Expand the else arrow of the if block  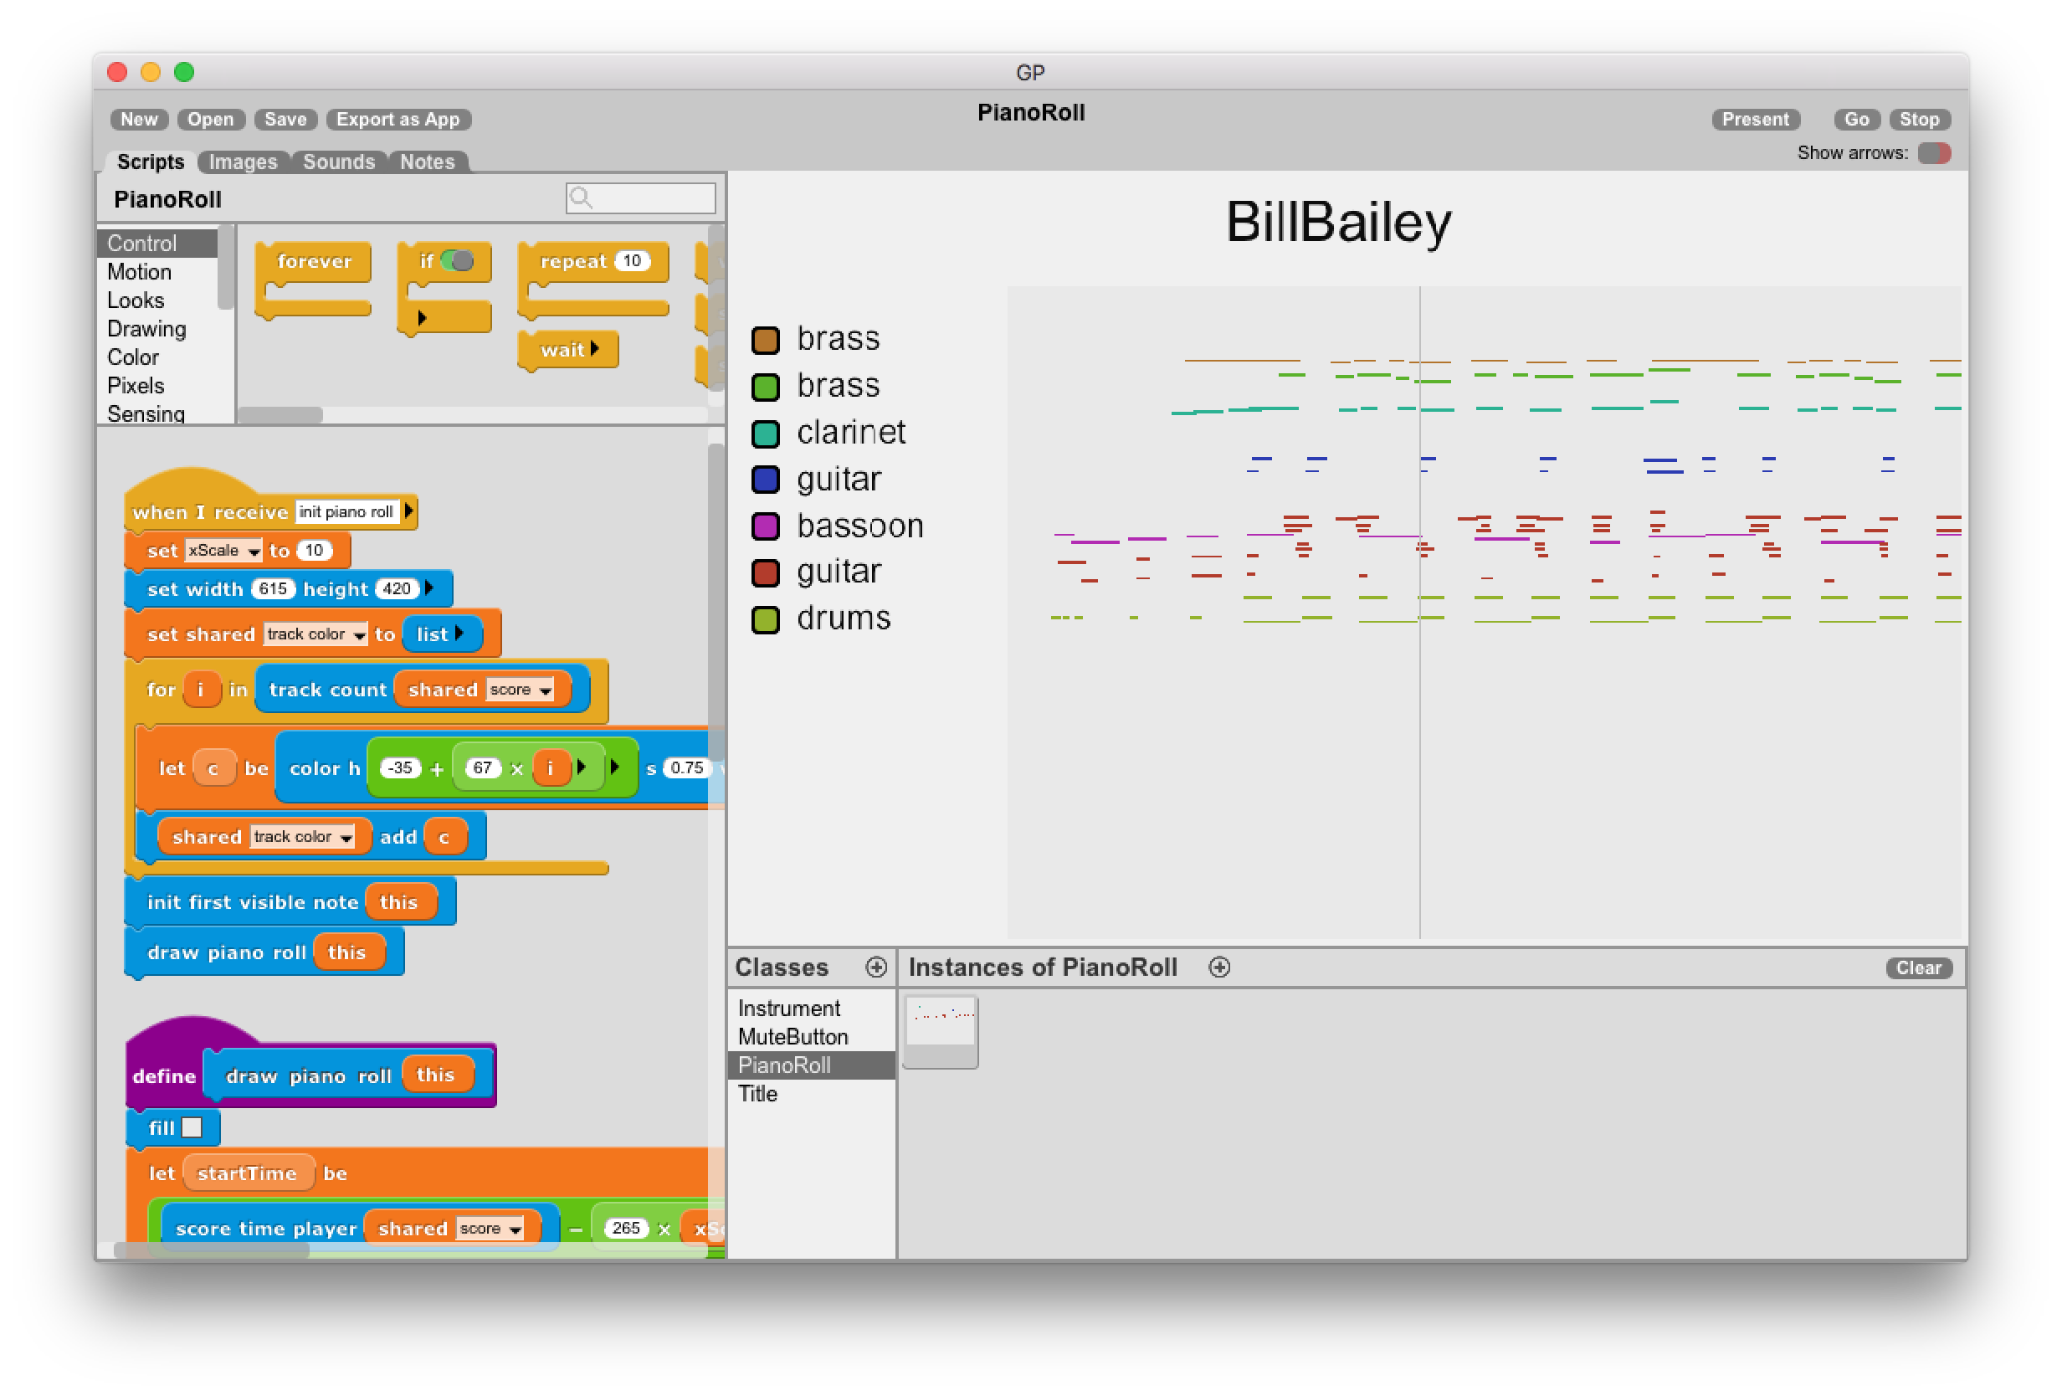point(423,318)
